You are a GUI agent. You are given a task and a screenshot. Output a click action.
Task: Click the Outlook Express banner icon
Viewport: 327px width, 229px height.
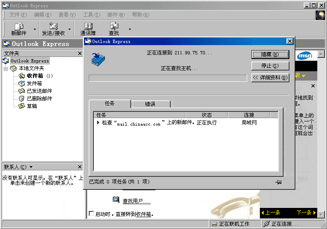click(x=7, y=43)
